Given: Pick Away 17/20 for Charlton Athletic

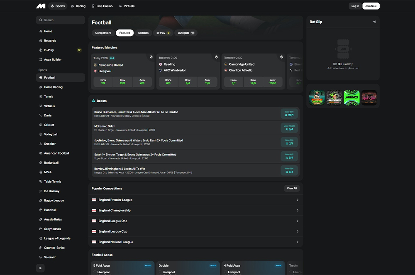Looking at the screenshot, I should pos(273,82).
